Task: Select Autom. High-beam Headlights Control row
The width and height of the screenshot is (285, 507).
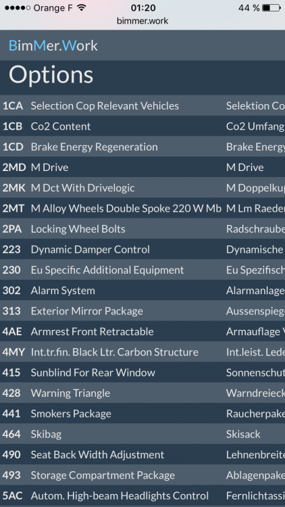Action: tap(142, 496)
